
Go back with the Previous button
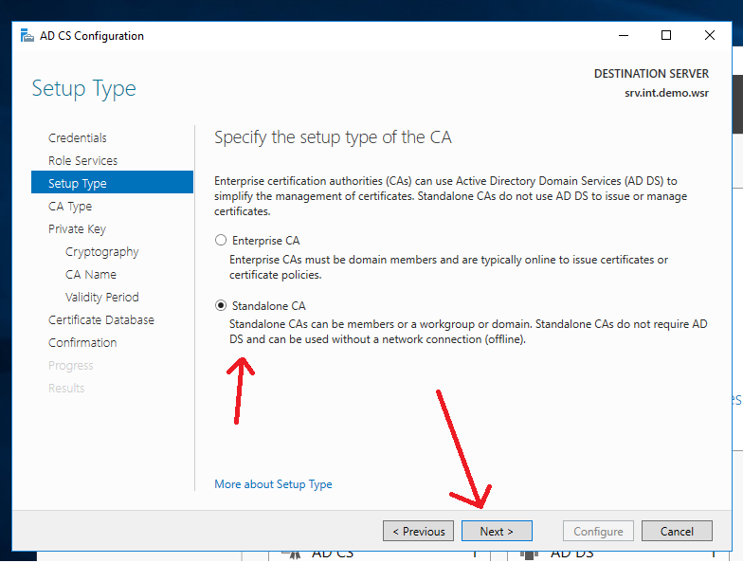(x=419, y=531)
